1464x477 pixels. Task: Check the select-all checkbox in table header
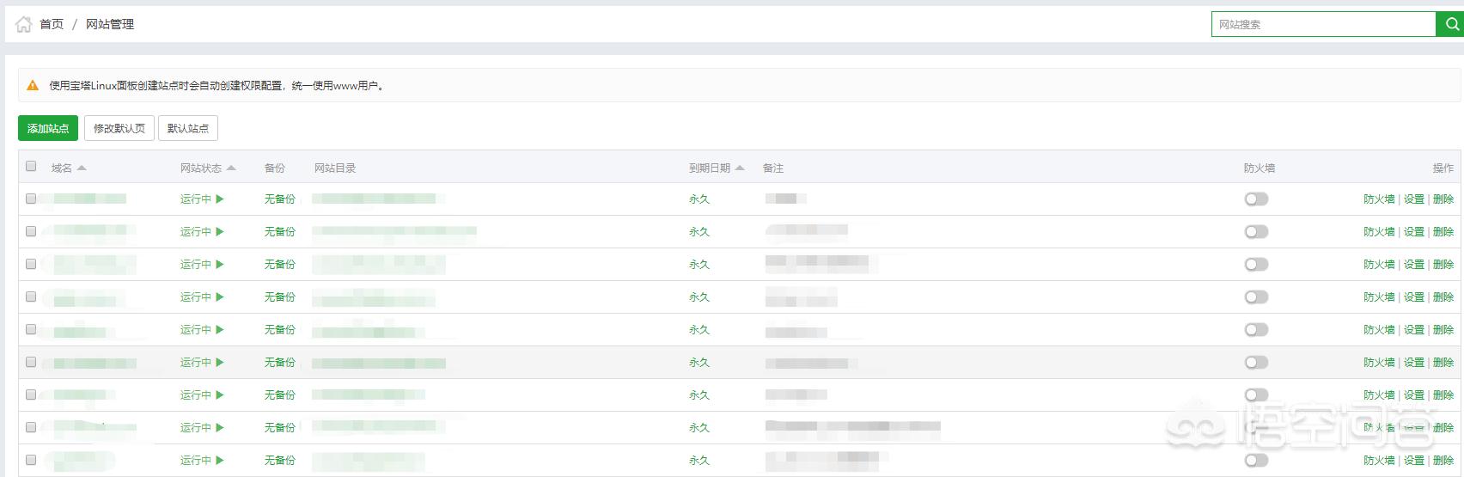(x=31, y=166)
